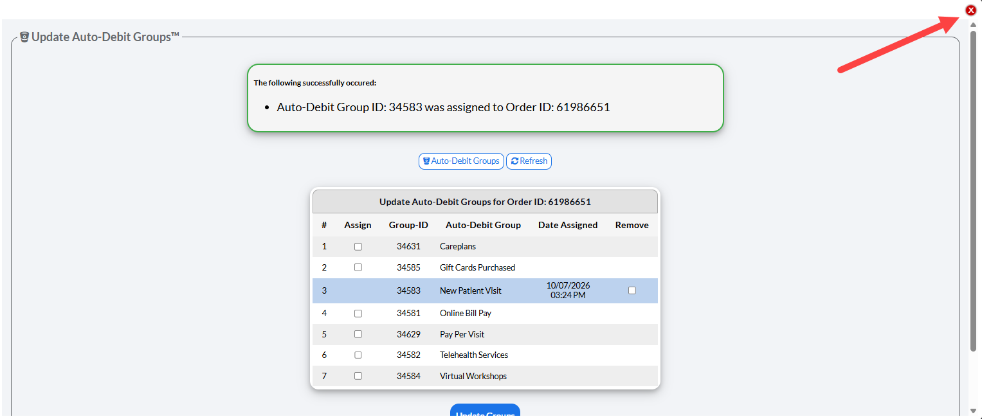
Task: Click the Auto-Debit Group column header
Action: (483, 225)
